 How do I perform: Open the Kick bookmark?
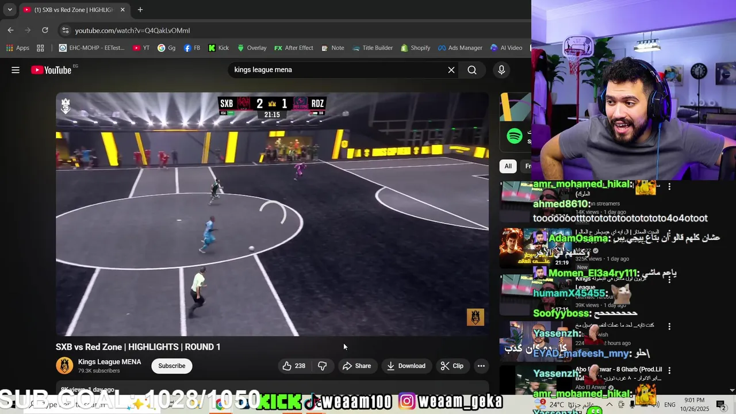click(x=218, y=48)
